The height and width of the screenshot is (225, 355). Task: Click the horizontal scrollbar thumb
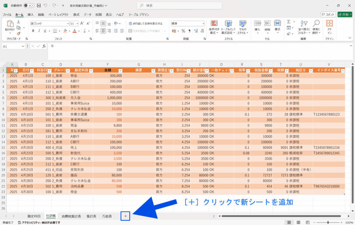pyautogui.click(x=281, y=216)
